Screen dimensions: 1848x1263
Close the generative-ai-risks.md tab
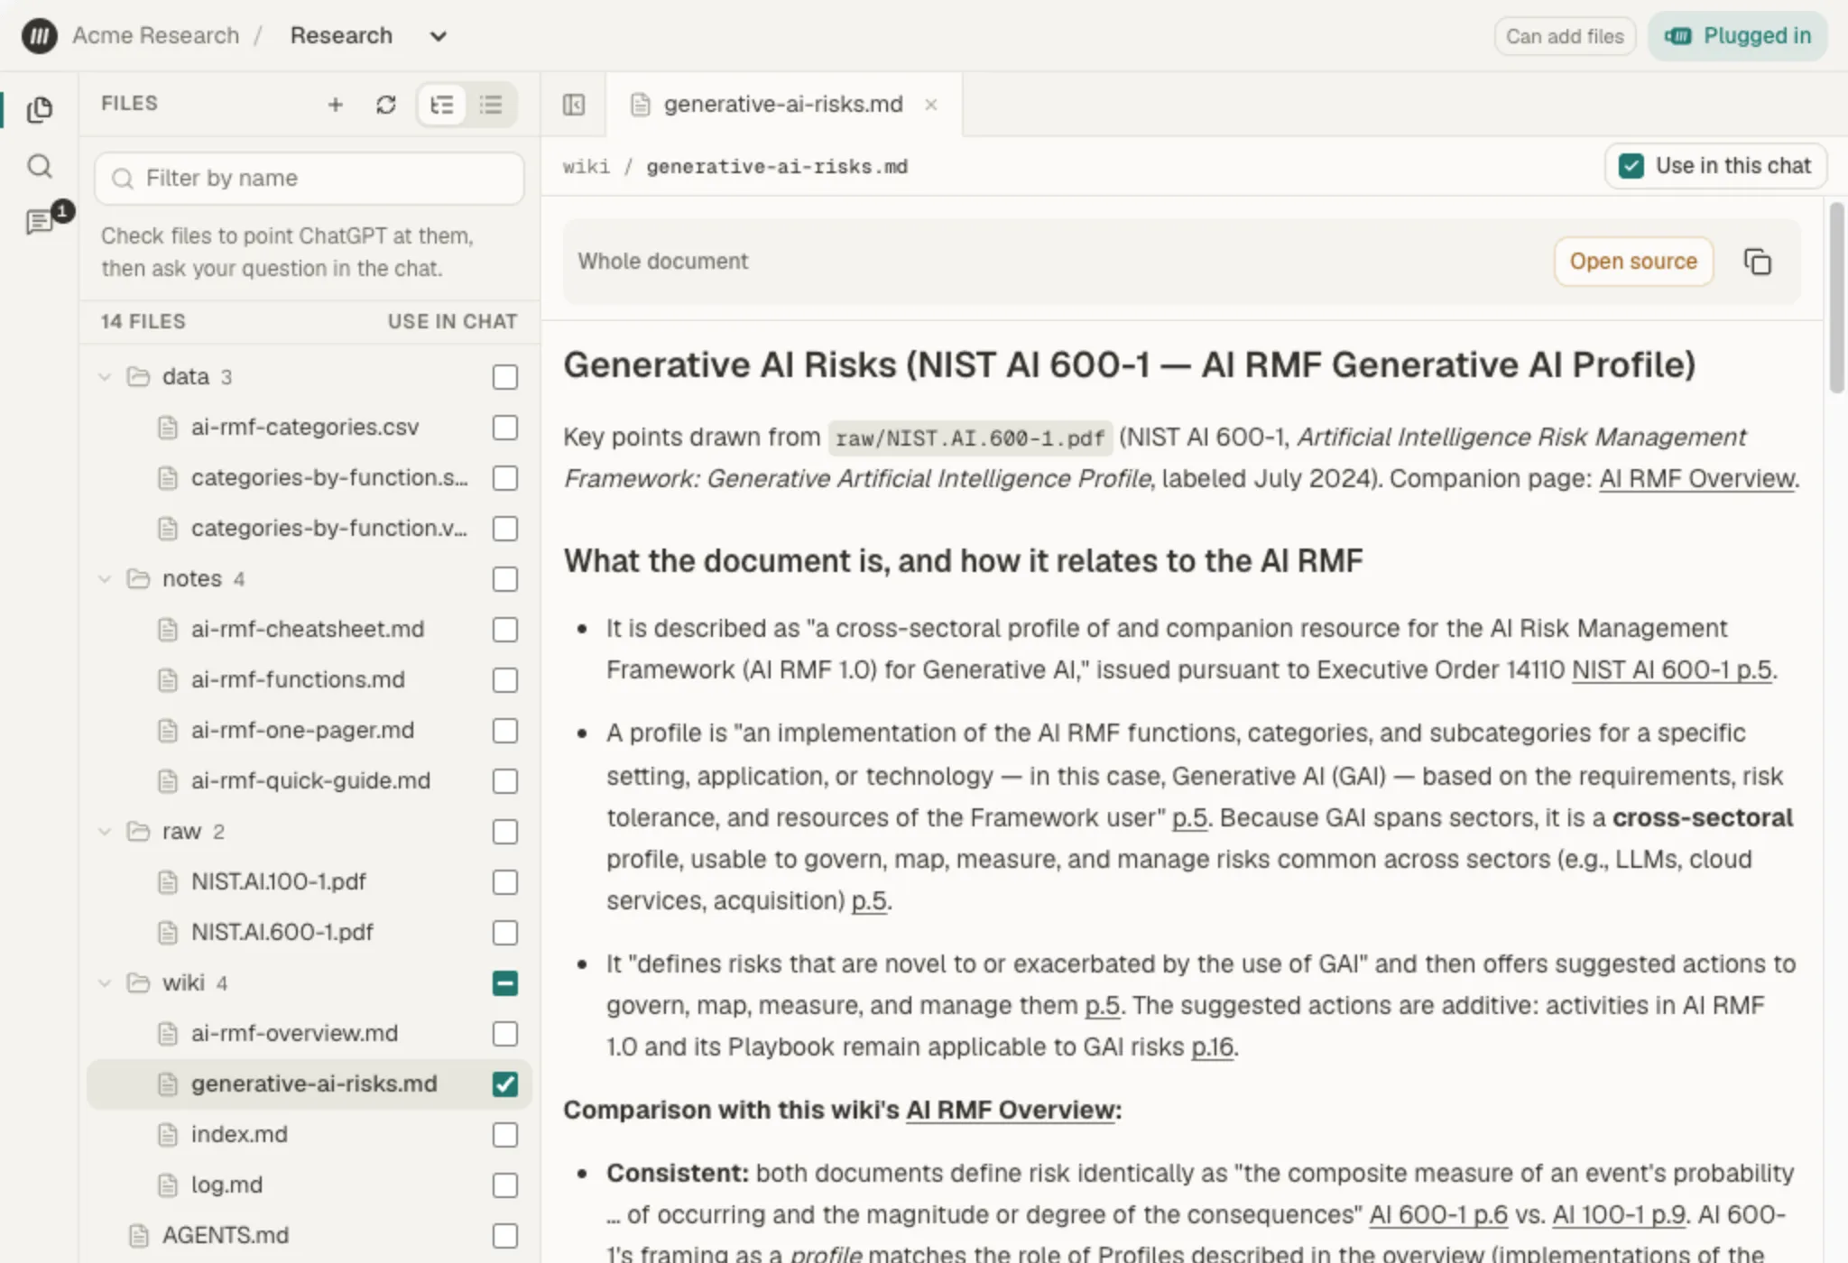[931, 105]
